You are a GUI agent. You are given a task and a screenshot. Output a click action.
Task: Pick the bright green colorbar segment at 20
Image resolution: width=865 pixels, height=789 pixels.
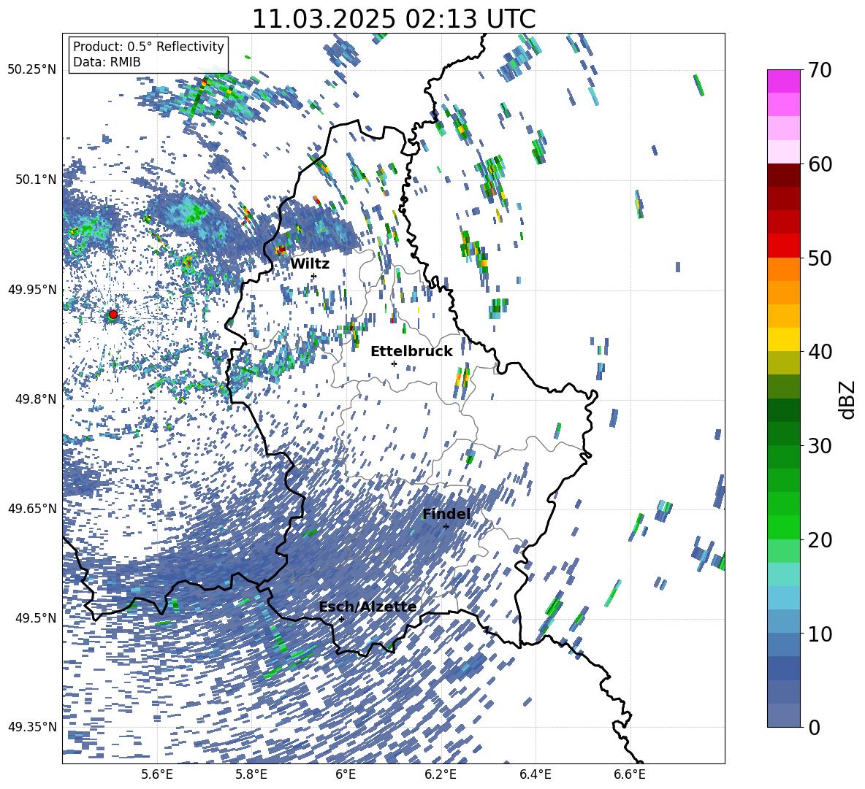783,527
